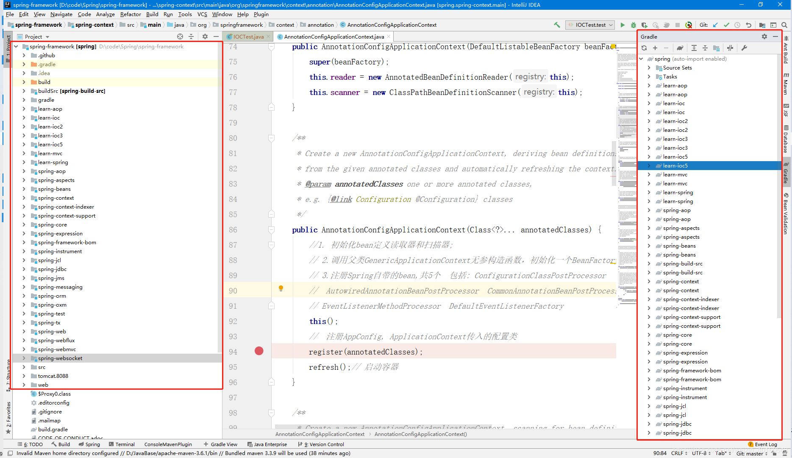792x458 pixels.
Task: Collapse all nodes in the Gradle panel
Action: [705, 48]
